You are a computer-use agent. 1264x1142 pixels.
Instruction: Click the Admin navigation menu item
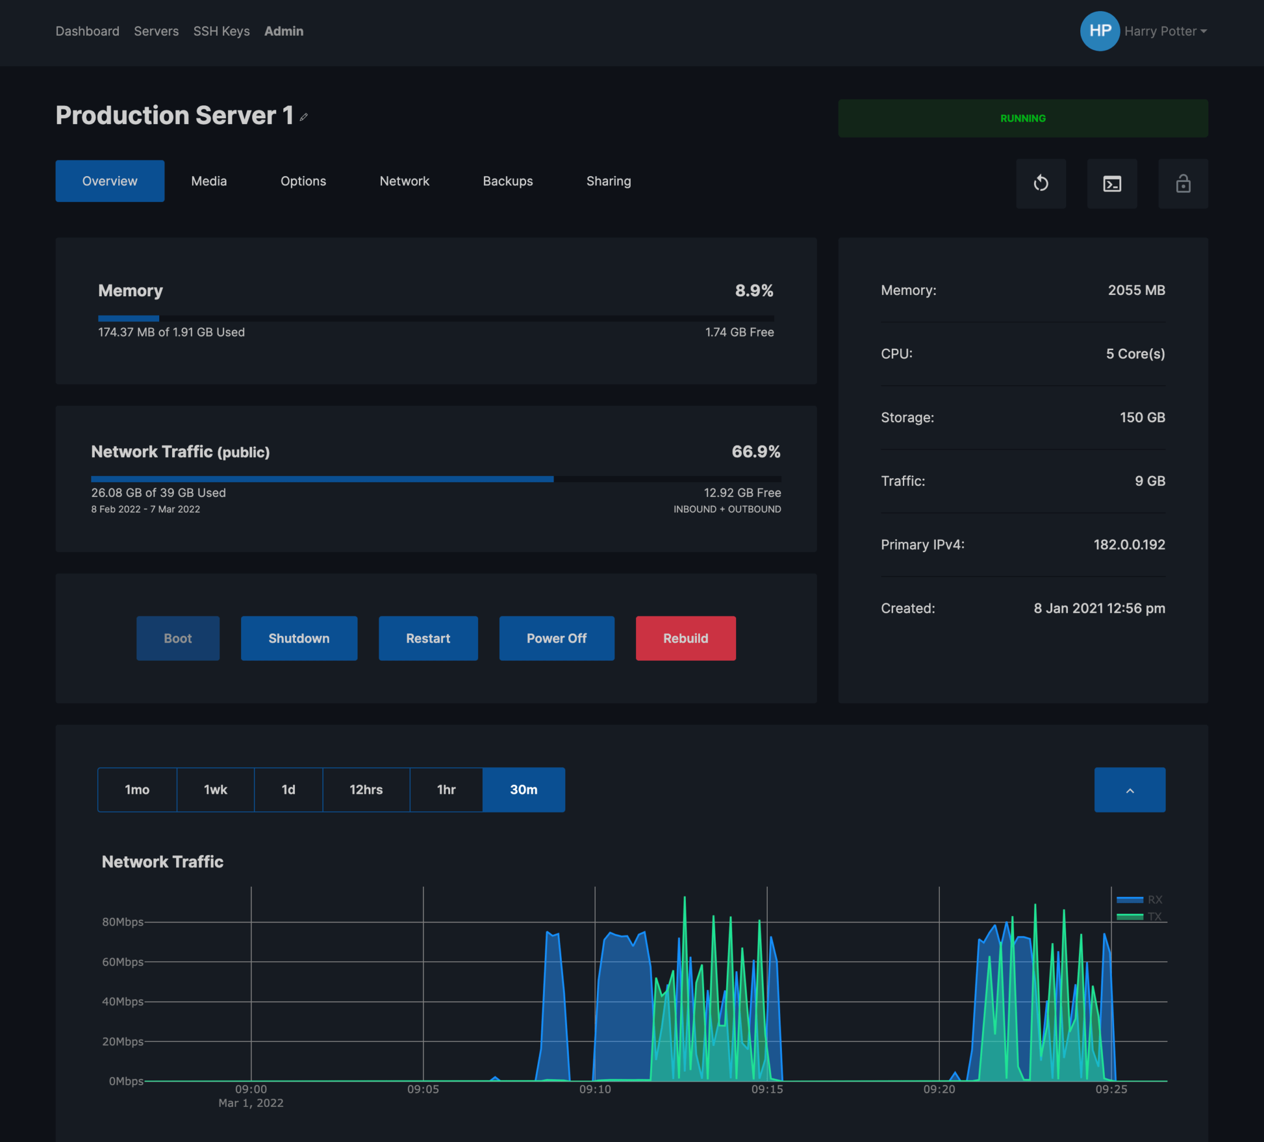tap(283, 31)
